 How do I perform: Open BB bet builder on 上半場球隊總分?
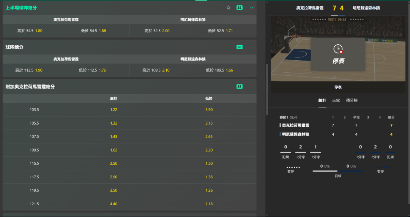[x=239, y=8]
